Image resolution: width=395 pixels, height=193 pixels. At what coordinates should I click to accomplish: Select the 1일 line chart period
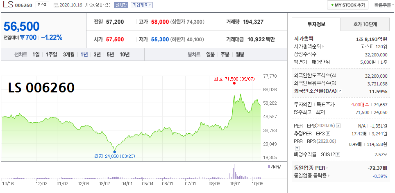point(36,54)
